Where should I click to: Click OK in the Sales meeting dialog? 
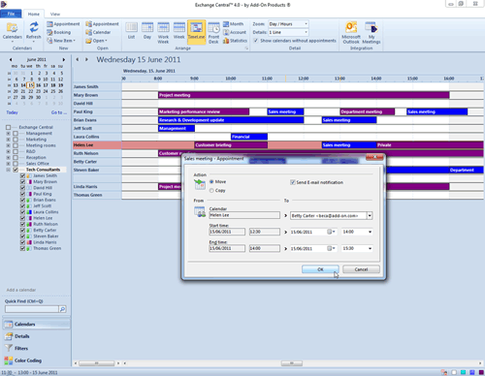pyautogui.click(x=320, y=269)
